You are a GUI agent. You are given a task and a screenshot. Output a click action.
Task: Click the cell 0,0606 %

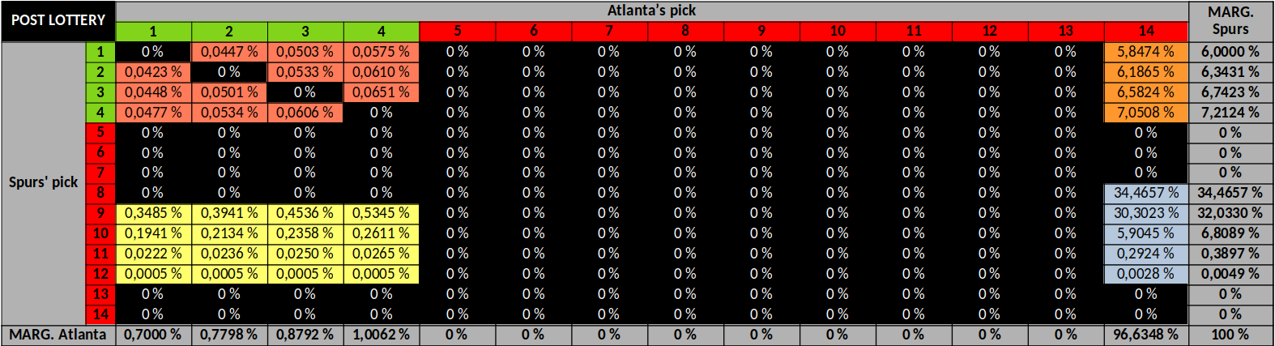[x=305, y=113]
